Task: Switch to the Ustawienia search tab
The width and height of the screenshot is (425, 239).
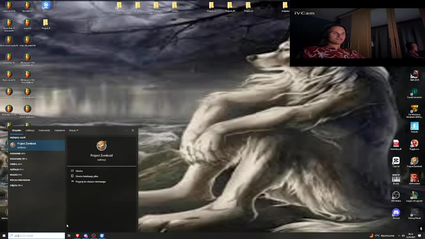Action: tap(60, 130)
